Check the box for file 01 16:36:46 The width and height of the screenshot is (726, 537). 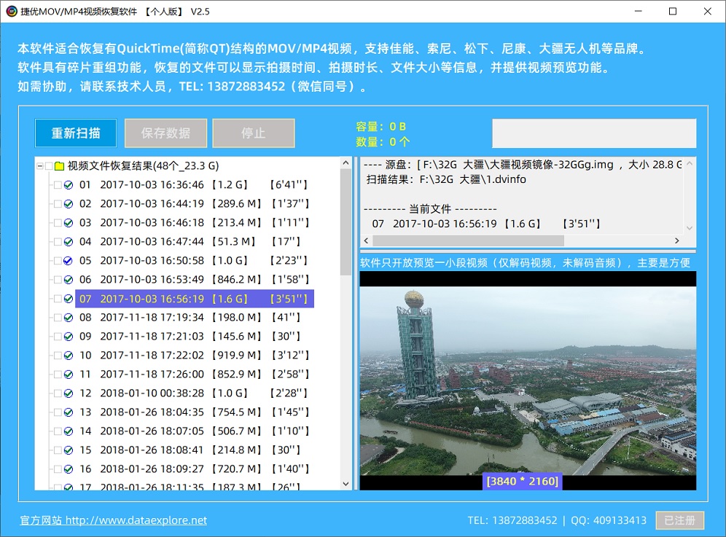[x=58, y=185]
